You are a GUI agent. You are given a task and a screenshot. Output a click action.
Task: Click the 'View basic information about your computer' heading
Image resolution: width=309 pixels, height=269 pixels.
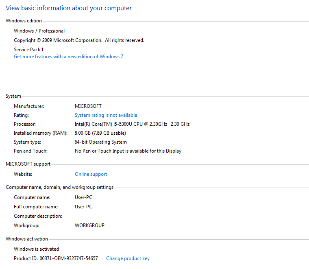pos(69,8)
